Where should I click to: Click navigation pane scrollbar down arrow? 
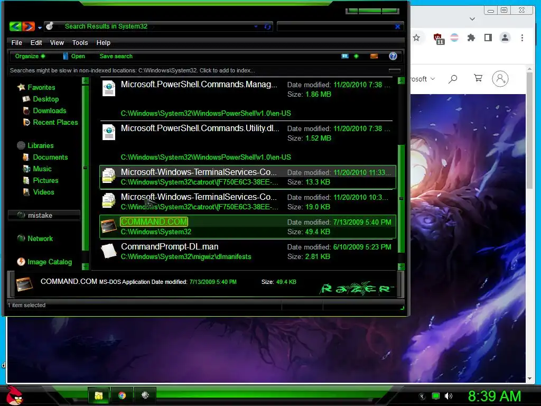(x=85, y=266)
